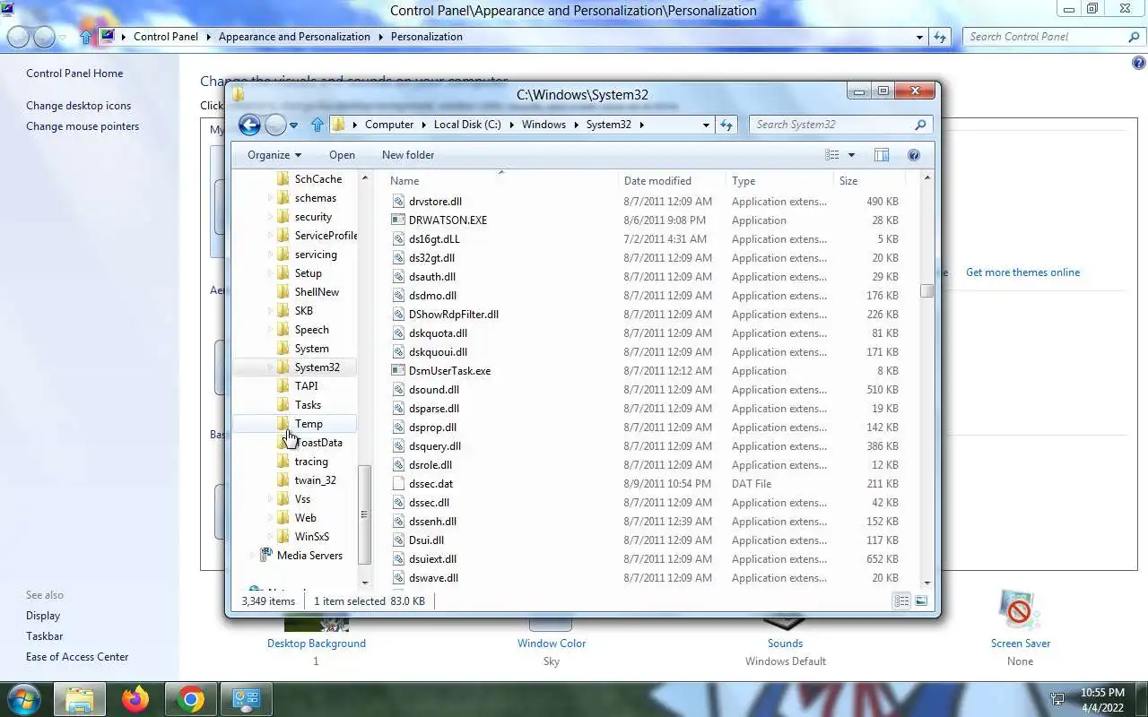Open Get more themes online link

[1022, 272]
